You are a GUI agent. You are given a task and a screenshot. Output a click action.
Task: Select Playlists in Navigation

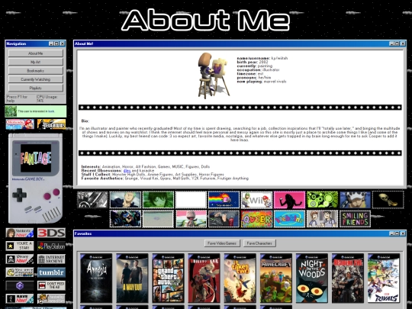tap(36, 88)
